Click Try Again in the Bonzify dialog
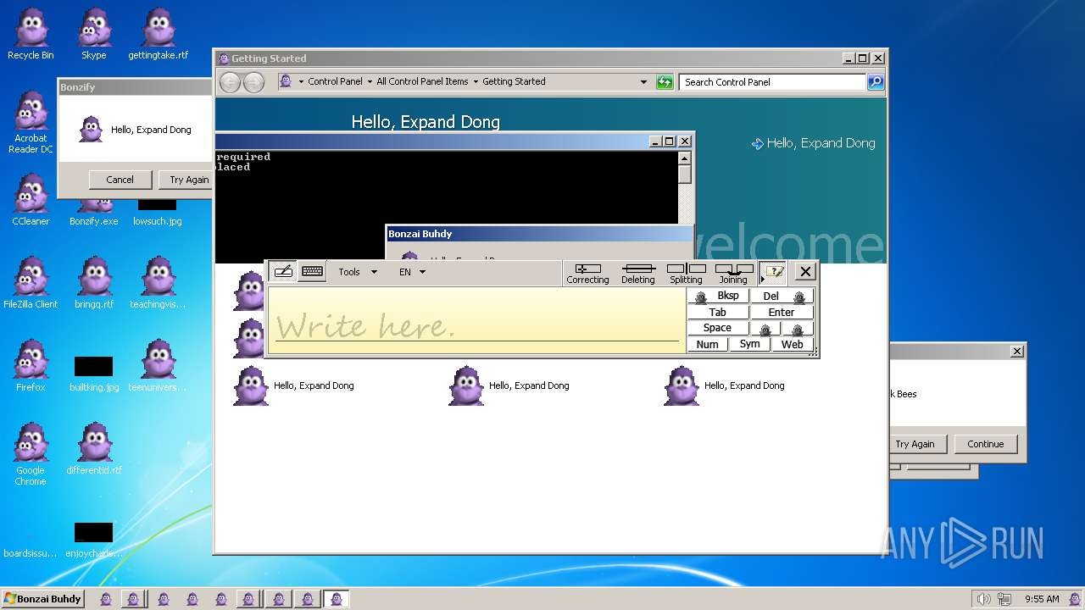 point(186,180)
